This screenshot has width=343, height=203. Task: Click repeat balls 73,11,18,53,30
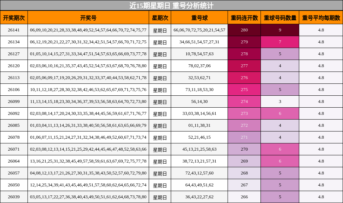[199, 90]
